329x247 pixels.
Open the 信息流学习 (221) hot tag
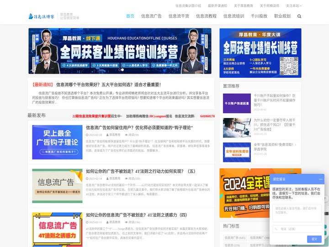(260, 245)
